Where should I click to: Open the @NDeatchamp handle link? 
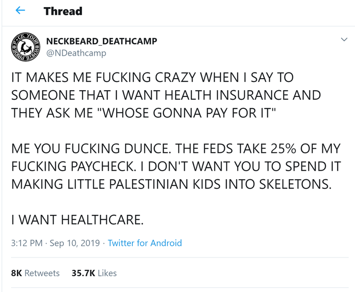coord(76,53)
